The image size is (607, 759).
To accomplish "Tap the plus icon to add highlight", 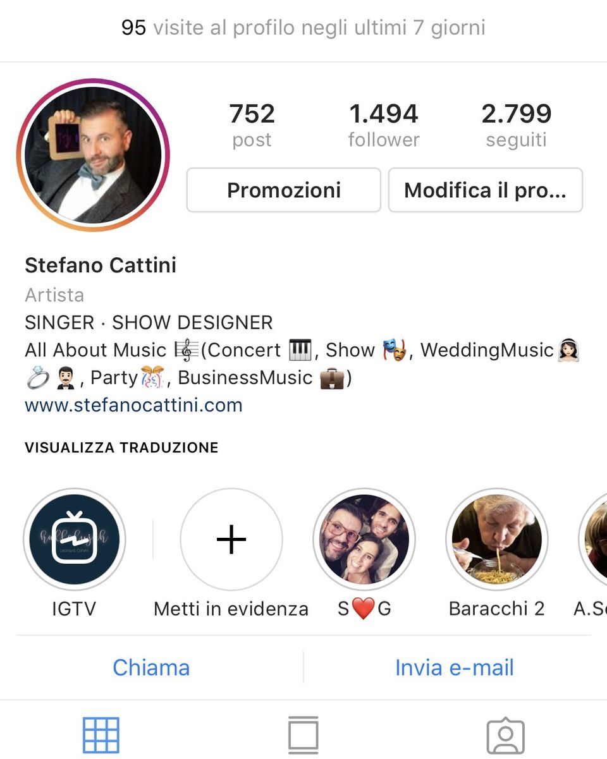I will [x=231, y=539].
